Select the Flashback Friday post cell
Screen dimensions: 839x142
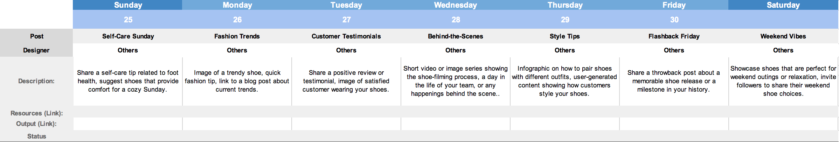click(x=674, y=36)
